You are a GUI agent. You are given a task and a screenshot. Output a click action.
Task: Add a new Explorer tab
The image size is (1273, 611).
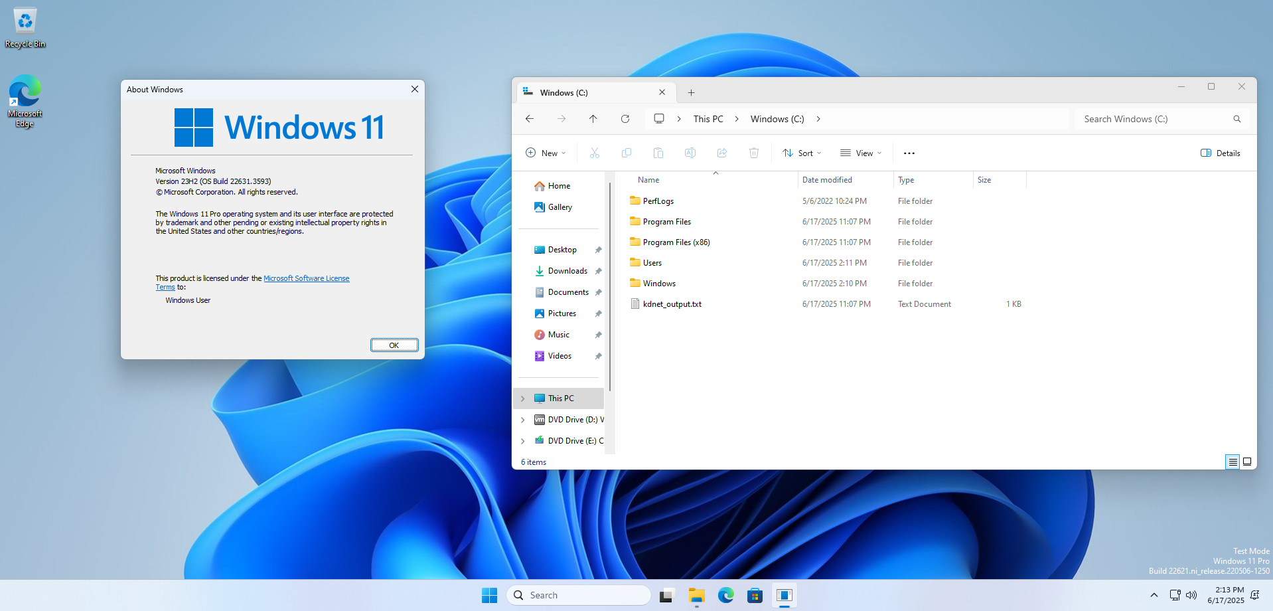pyautogui.click(x=691, y=92)
